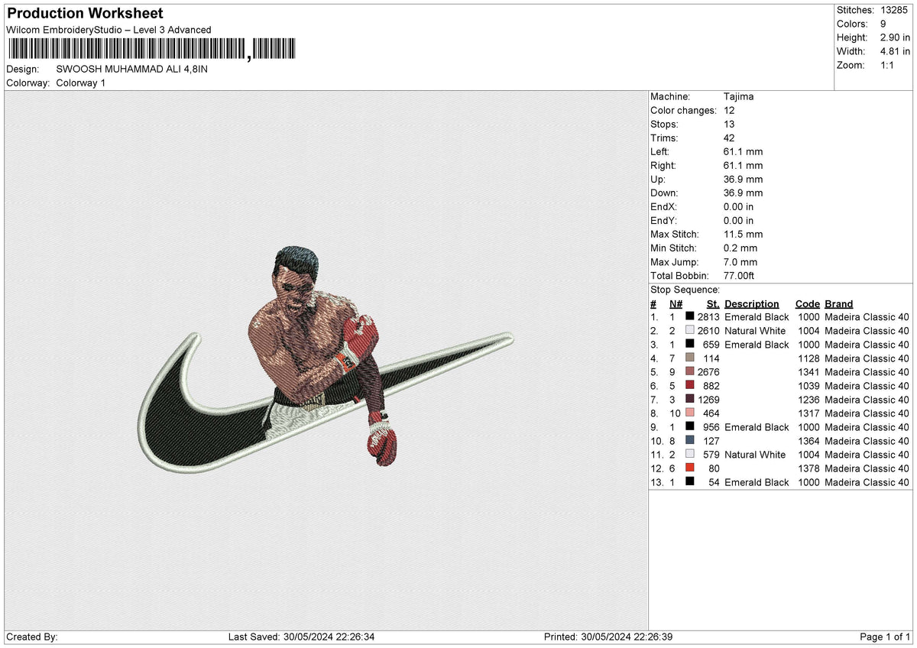917x648 pixels.
Task: Click the Max Jump value '7.0 mm'
Action: (740, 261)
